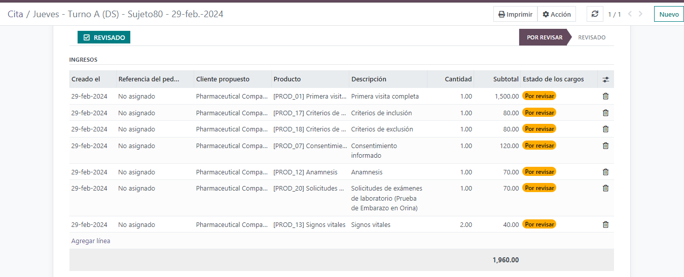Click Agregar línea link
The image size is (684, 277).
(x=91, y=241)
